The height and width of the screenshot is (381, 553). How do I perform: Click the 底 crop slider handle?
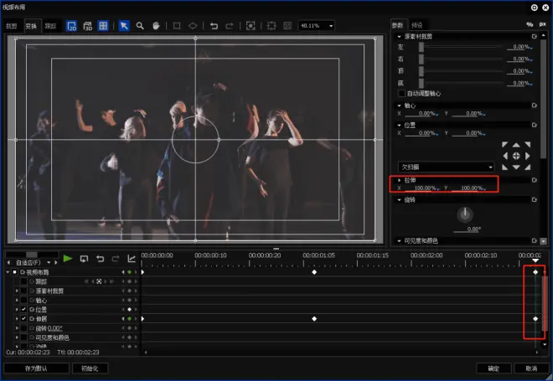coord(421,83)
